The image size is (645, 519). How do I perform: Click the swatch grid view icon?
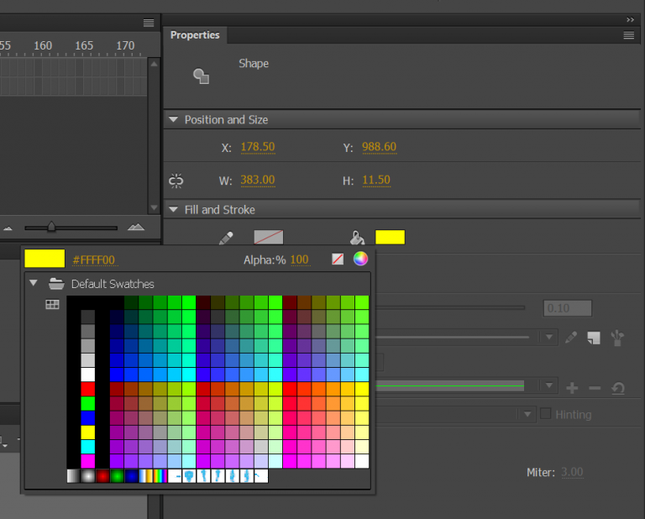(52, 305)
